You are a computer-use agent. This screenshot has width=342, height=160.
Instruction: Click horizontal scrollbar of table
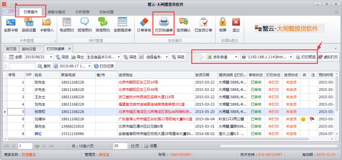(158, 139)
